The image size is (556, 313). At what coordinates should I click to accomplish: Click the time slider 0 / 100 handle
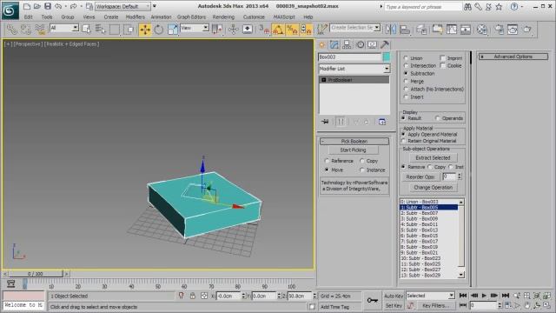coord(36,274)
